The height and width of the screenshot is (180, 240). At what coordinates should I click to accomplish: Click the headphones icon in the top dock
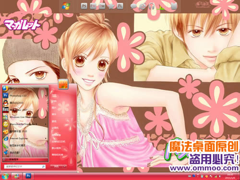(x=151, y=6)
